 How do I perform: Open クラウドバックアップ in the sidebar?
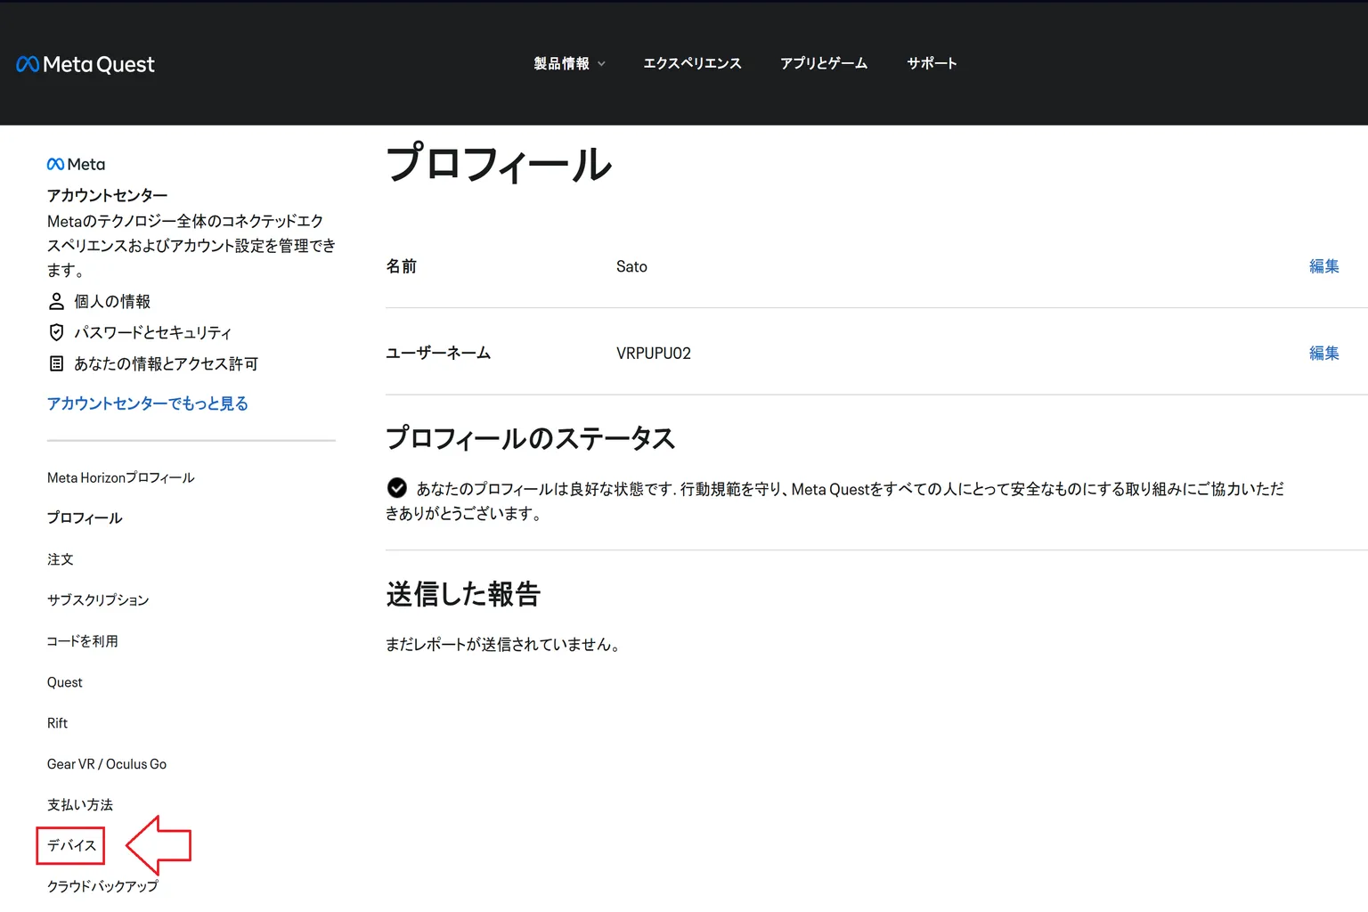pos(102,886)
